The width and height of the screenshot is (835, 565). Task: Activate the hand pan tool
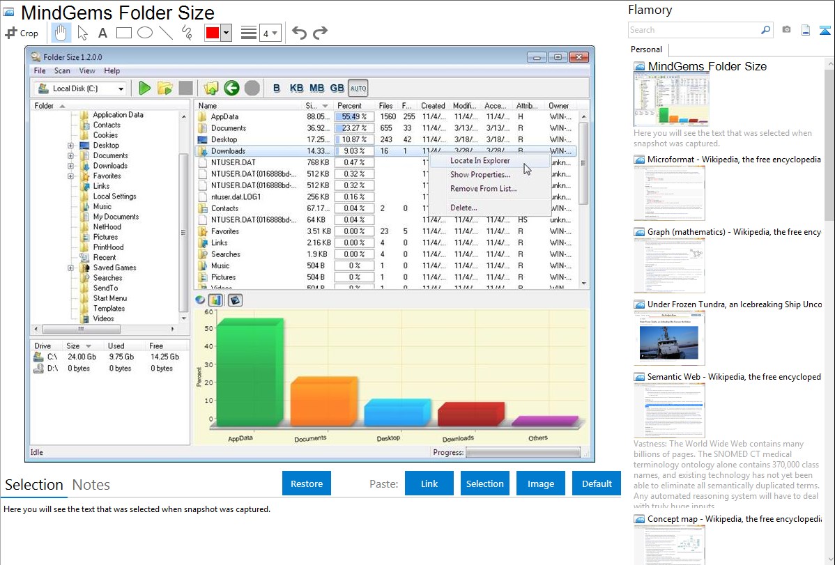(61, 33)
